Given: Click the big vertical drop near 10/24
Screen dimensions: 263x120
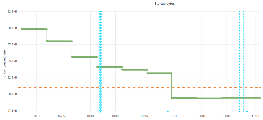Looking at the screenshot, I should pyautogui.click(x=171, y=86).
